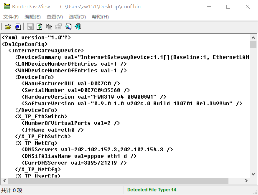Click the DeviceSummary val line
258x195 pixels.
coord(132,57)
